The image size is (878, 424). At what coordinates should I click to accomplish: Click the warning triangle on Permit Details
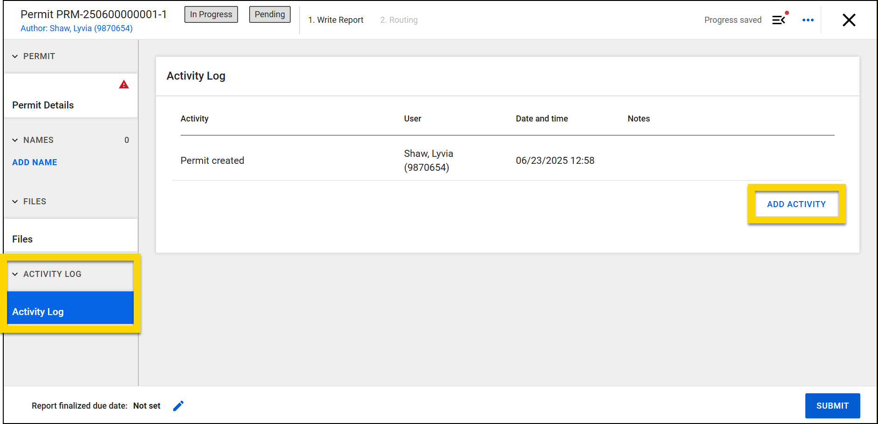click(124, 84)
